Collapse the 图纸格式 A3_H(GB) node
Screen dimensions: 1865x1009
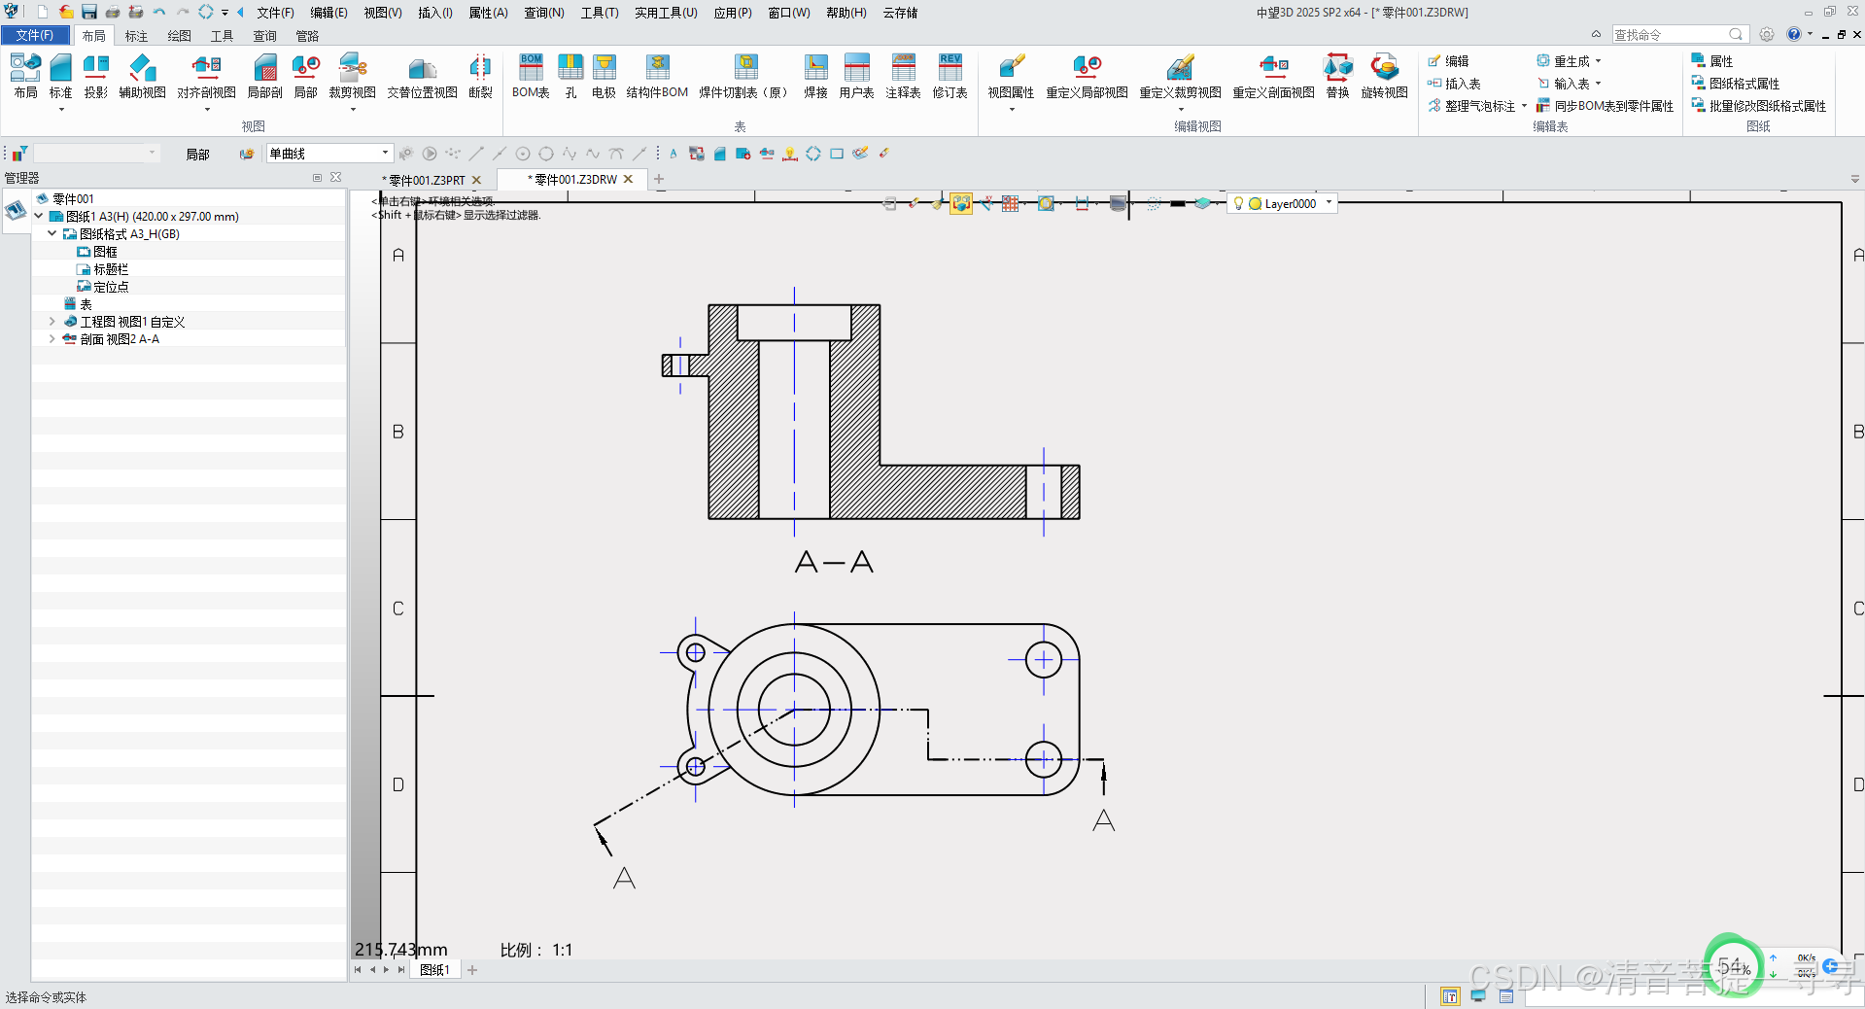pos(52,233)
